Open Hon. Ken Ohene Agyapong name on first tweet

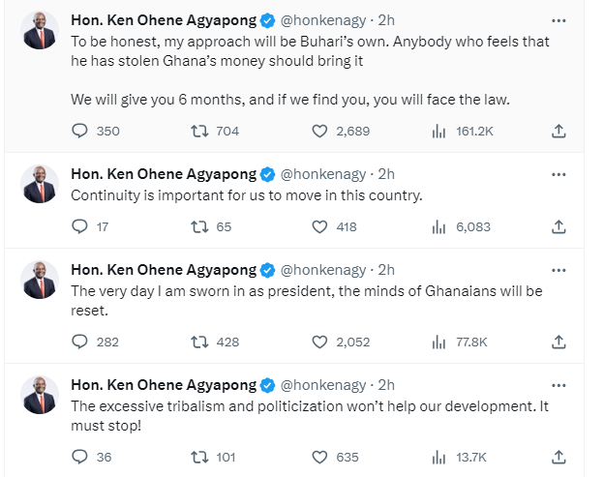point(164,20)
